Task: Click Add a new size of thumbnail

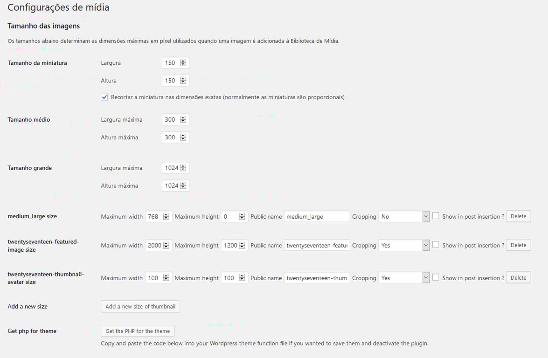Action: click(140, 306)
